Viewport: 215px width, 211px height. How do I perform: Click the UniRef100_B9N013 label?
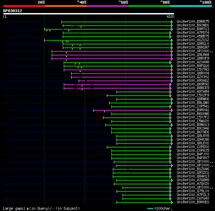193,125
